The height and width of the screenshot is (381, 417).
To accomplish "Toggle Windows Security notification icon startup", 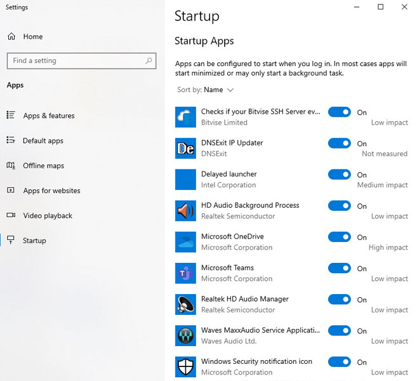I will pos(340,362).
